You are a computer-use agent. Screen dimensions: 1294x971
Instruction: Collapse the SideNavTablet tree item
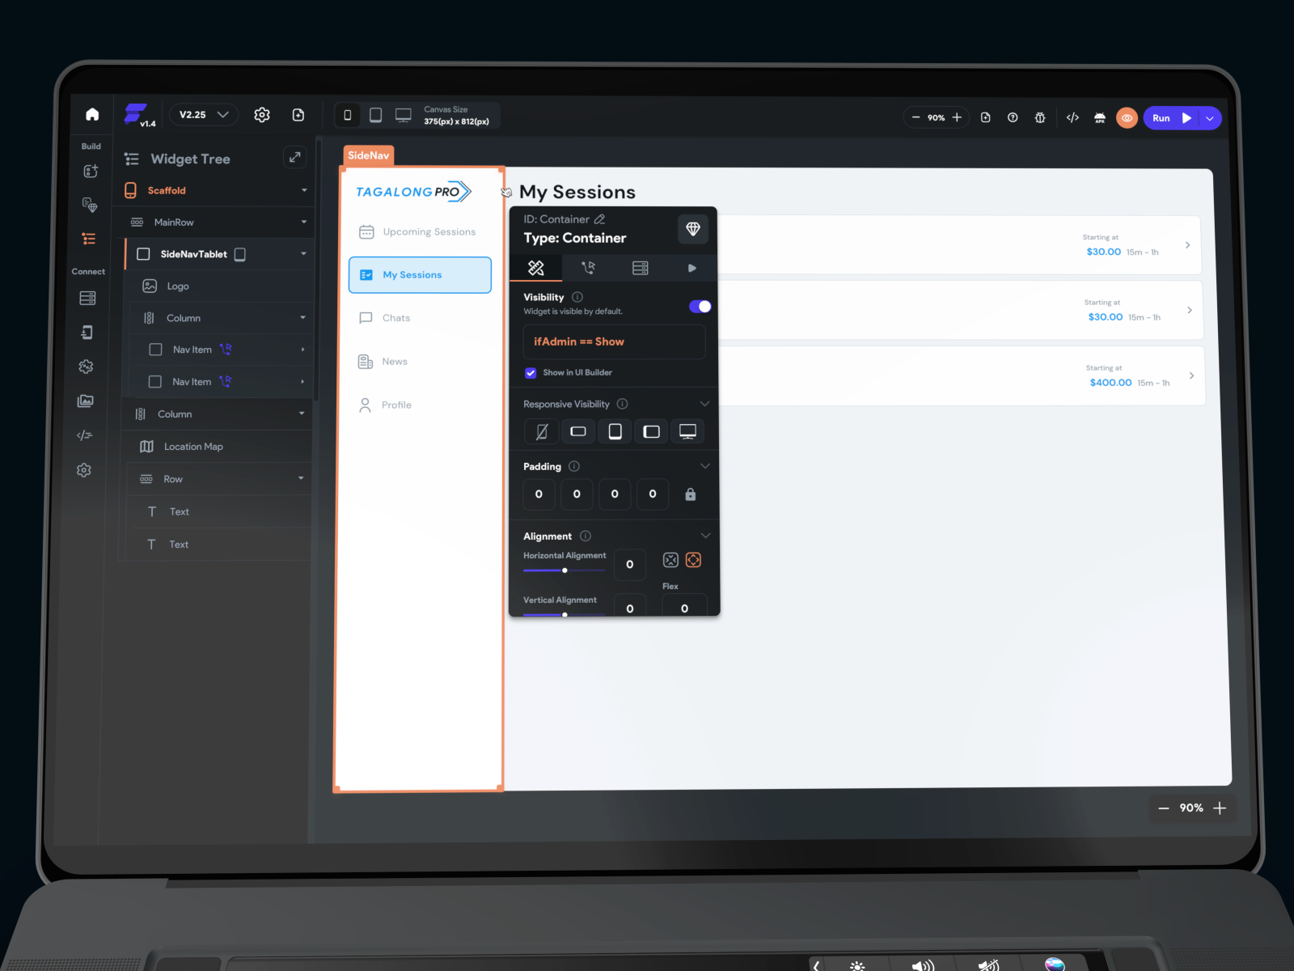pyautogui.click(x=303, y=253)
